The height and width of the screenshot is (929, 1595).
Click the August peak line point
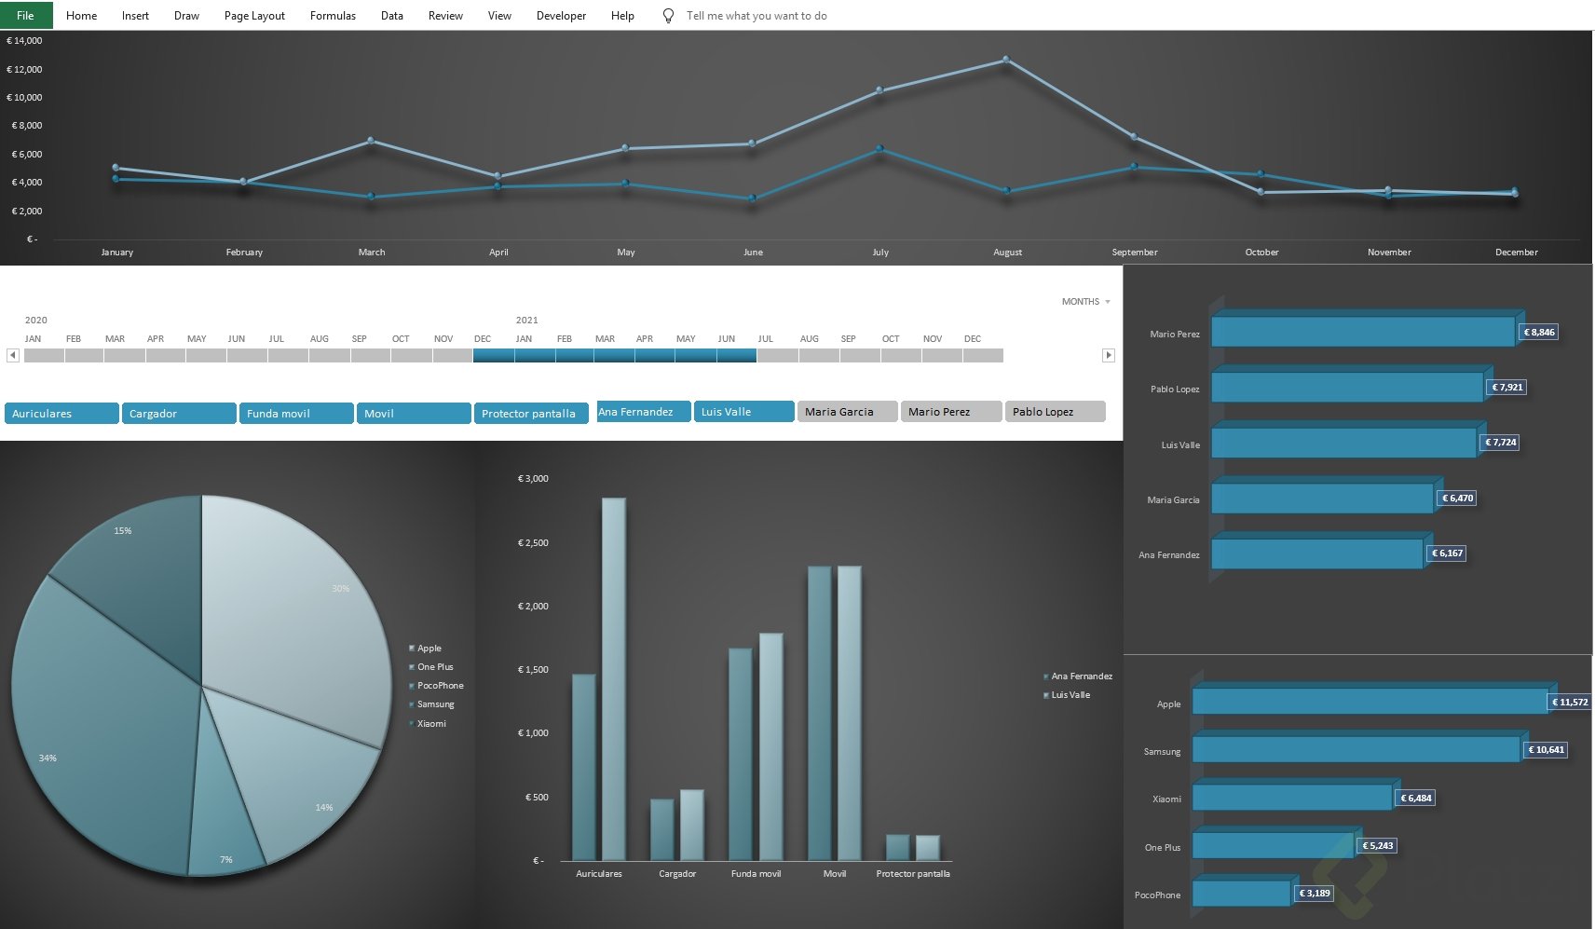[x=1006, y=60]
